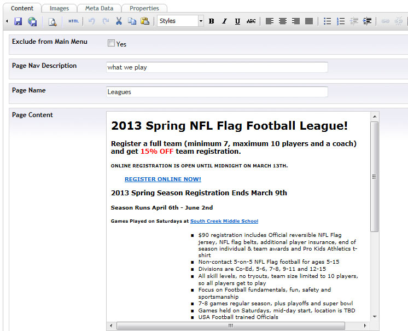Screen dimensions: 408x331
Task: Click the toolbar collapse arrow at left
Action: [7, 21]
